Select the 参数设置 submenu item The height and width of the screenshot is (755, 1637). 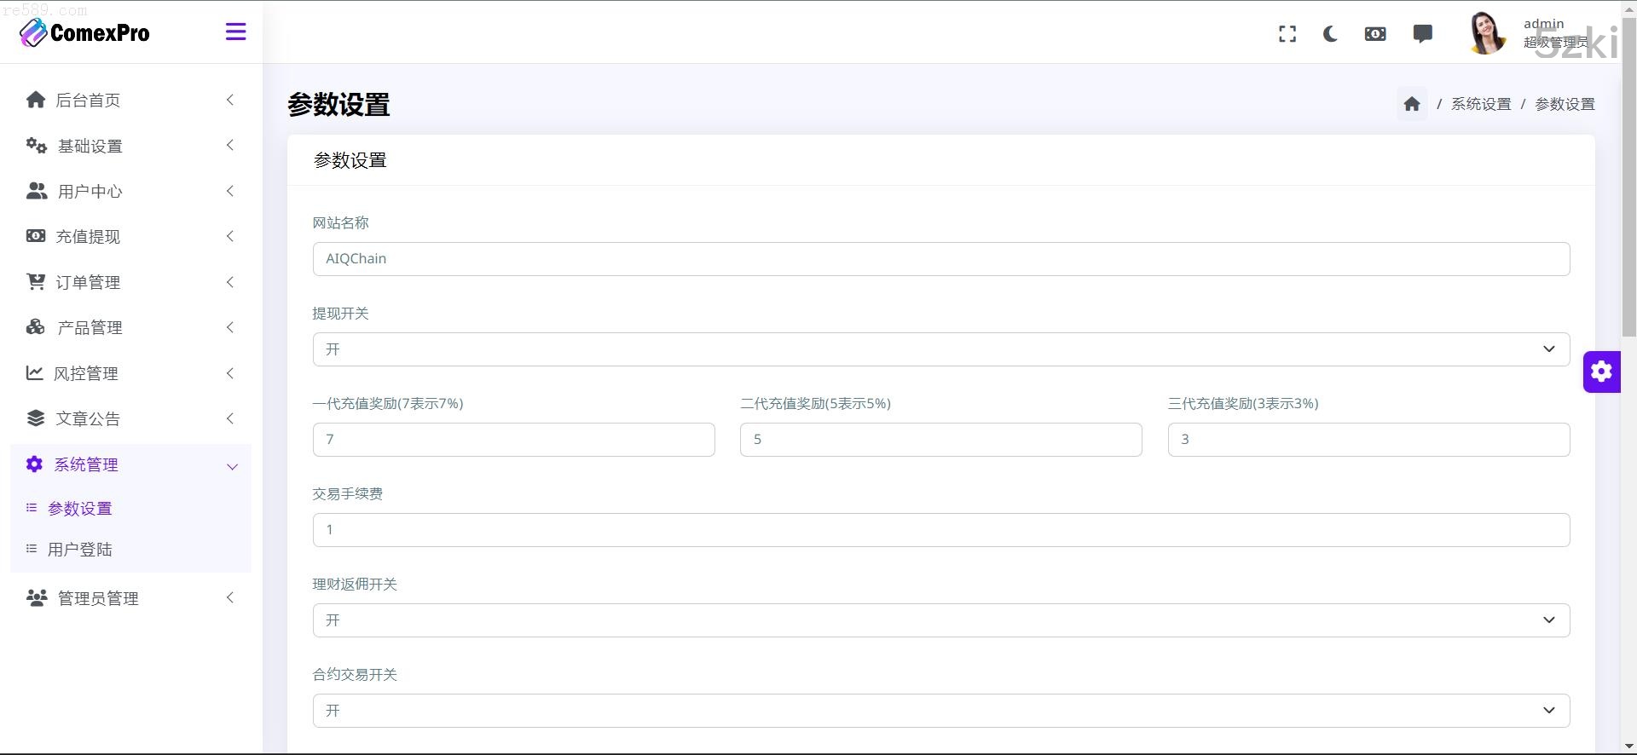coord(80,509)
